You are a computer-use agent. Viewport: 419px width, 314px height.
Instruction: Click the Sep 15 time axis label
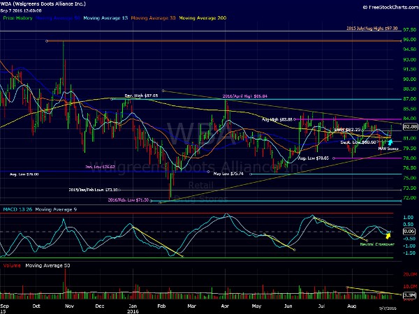coord(5,308)
